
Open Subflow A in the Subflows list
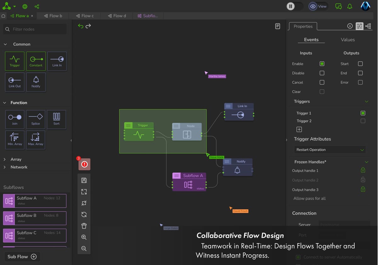coord(35,201)
